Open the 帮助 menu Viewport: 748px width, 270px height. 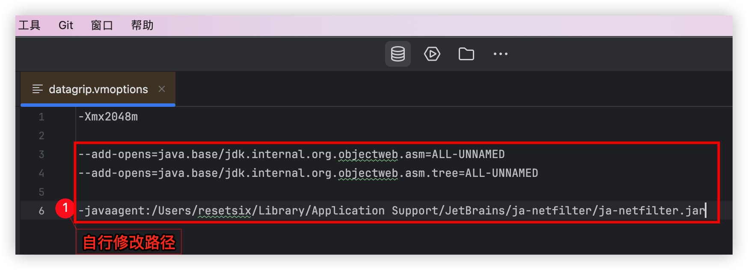point(142,26)
